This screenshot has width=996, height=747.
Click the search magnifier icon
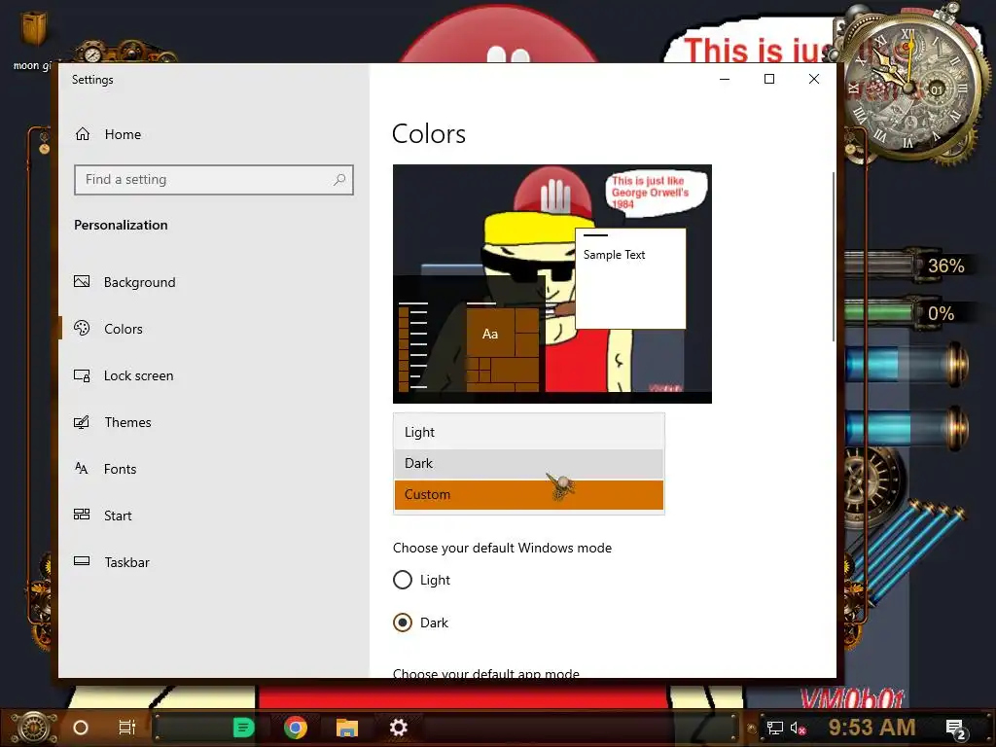point(339,180)
